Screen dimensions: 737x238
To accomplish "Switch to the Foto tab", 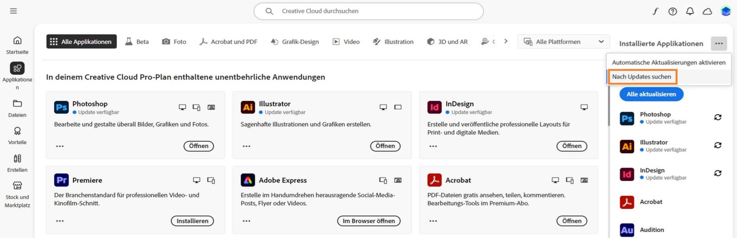I will pyautogui.click(x=174, y=41).
